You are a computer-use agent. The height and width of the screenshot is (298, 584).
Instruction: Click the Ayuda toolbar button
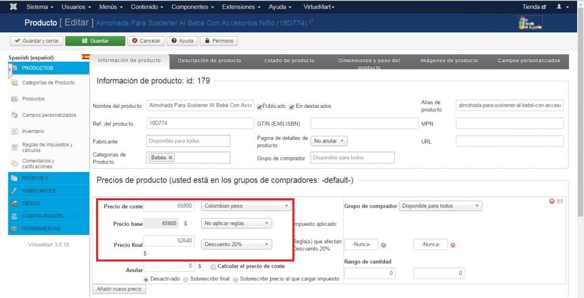(182, 41)
